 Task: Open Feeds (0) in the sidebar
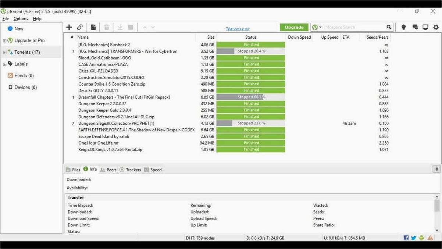coord(24,76)
